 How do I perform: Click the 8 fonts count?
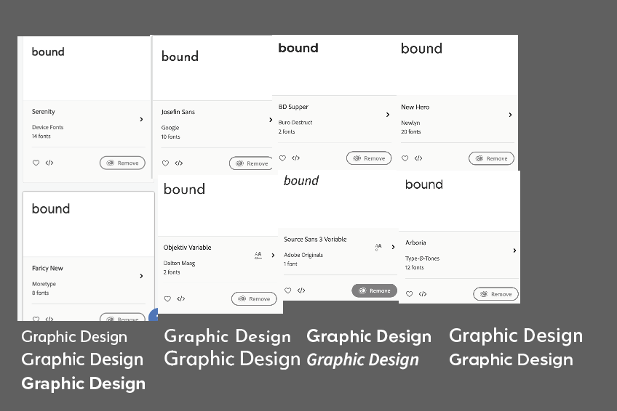40,293
